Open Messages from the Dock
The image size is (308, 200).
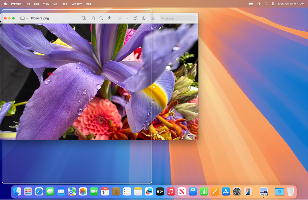[x=50, y=192]
